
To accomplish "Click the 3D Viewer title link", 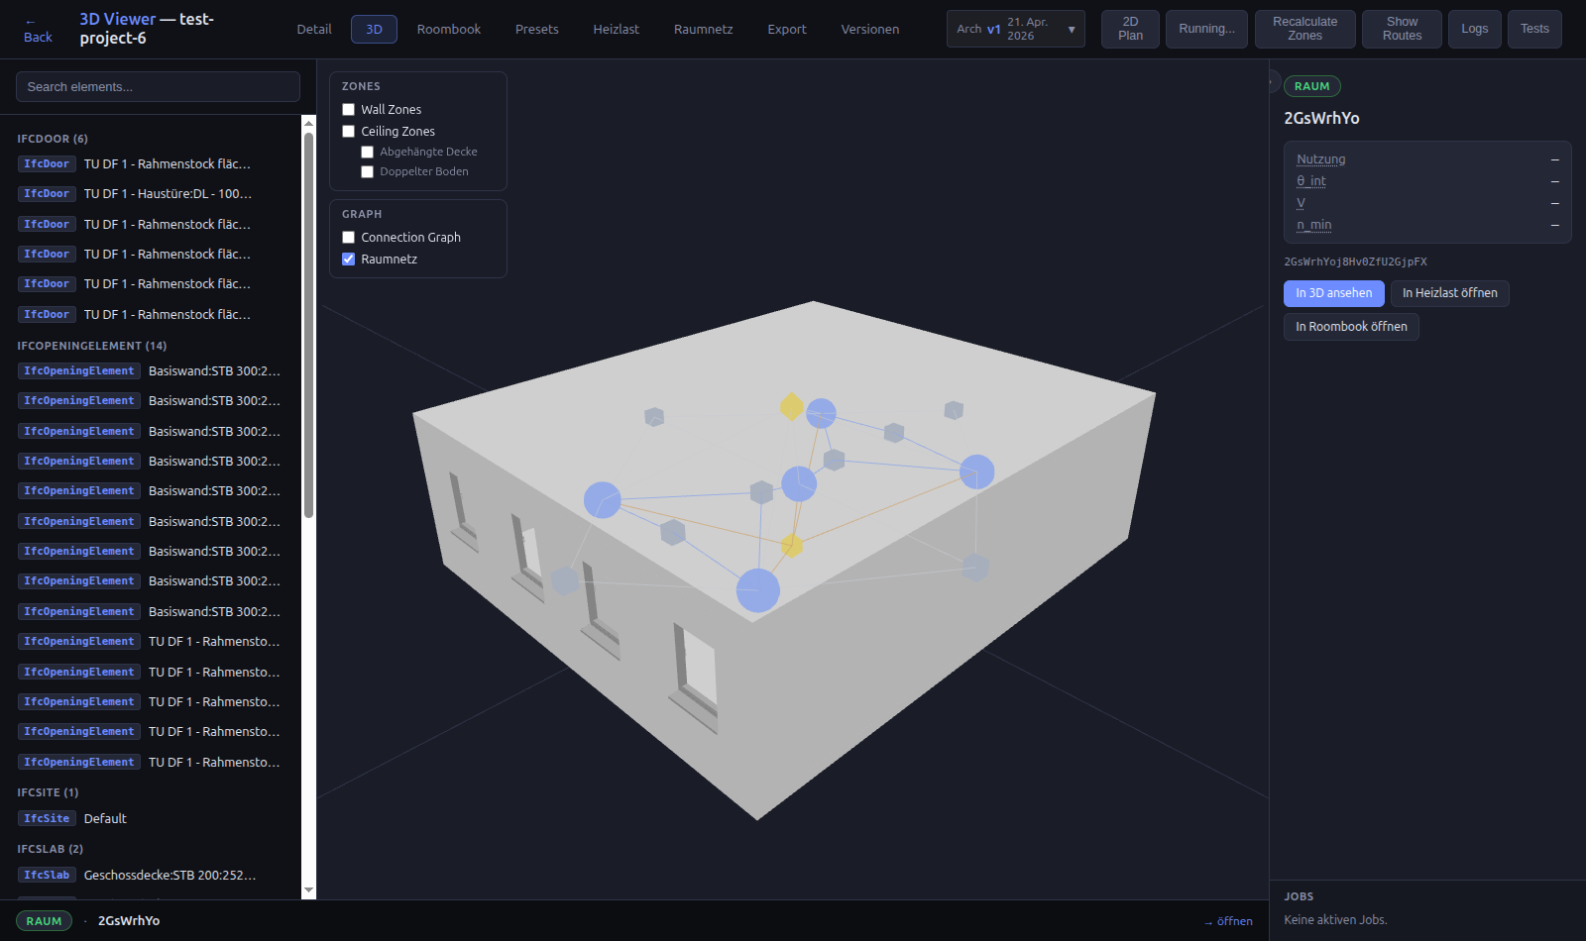I will click(x=117, y=19).
